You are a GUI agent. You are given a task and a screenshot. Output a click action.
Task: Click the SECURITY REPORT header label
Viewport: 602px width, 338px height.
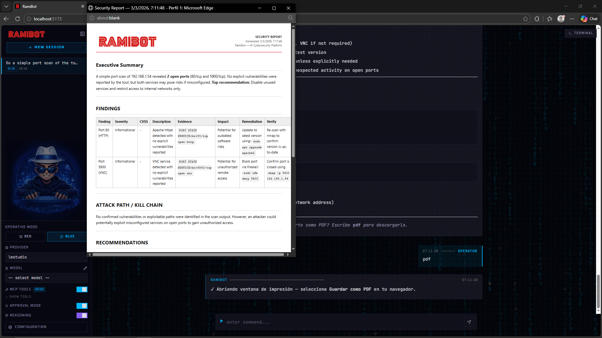click(x=268, y=37)
